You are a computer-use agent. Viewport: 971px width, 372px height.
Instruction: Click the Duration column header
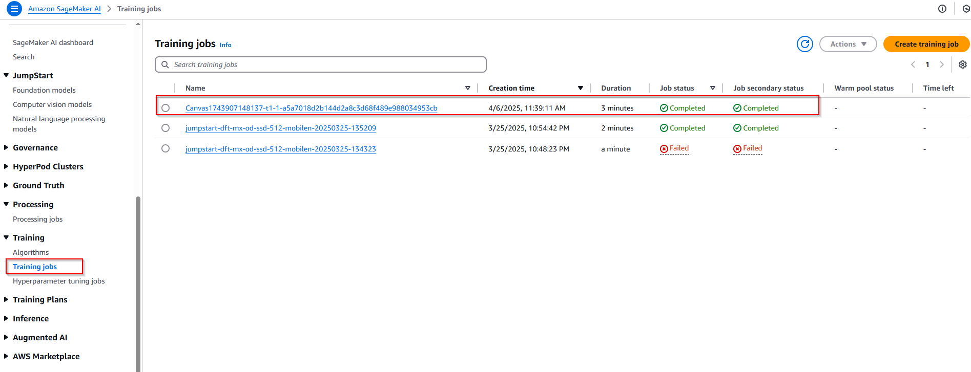(616, 88)
